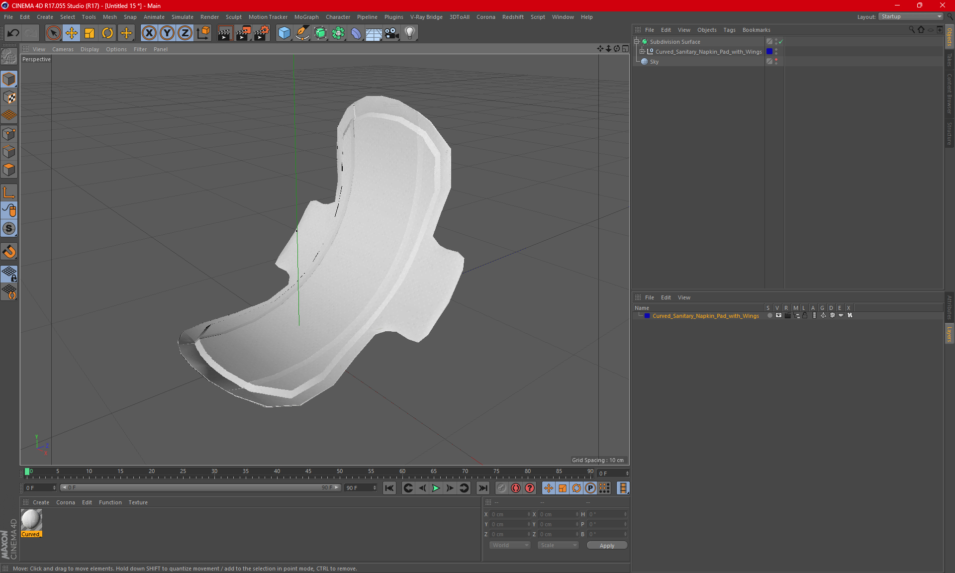Open the Layout dropdown showing Startup
Screen dimensions: 955x573
point(911,17)
